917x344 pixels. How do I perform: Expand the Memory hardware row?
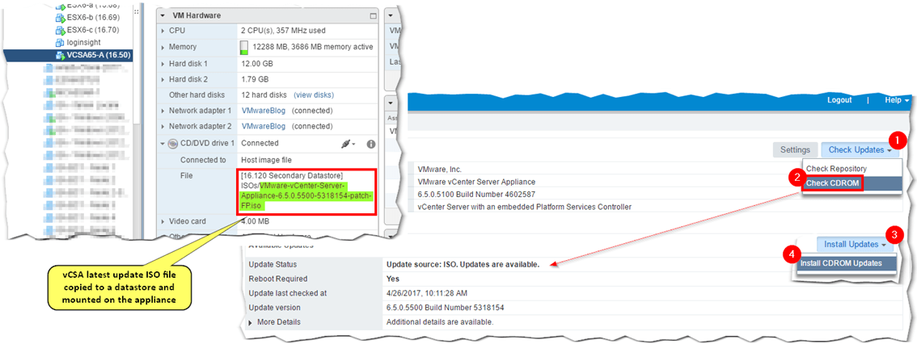tap(163, 47)
